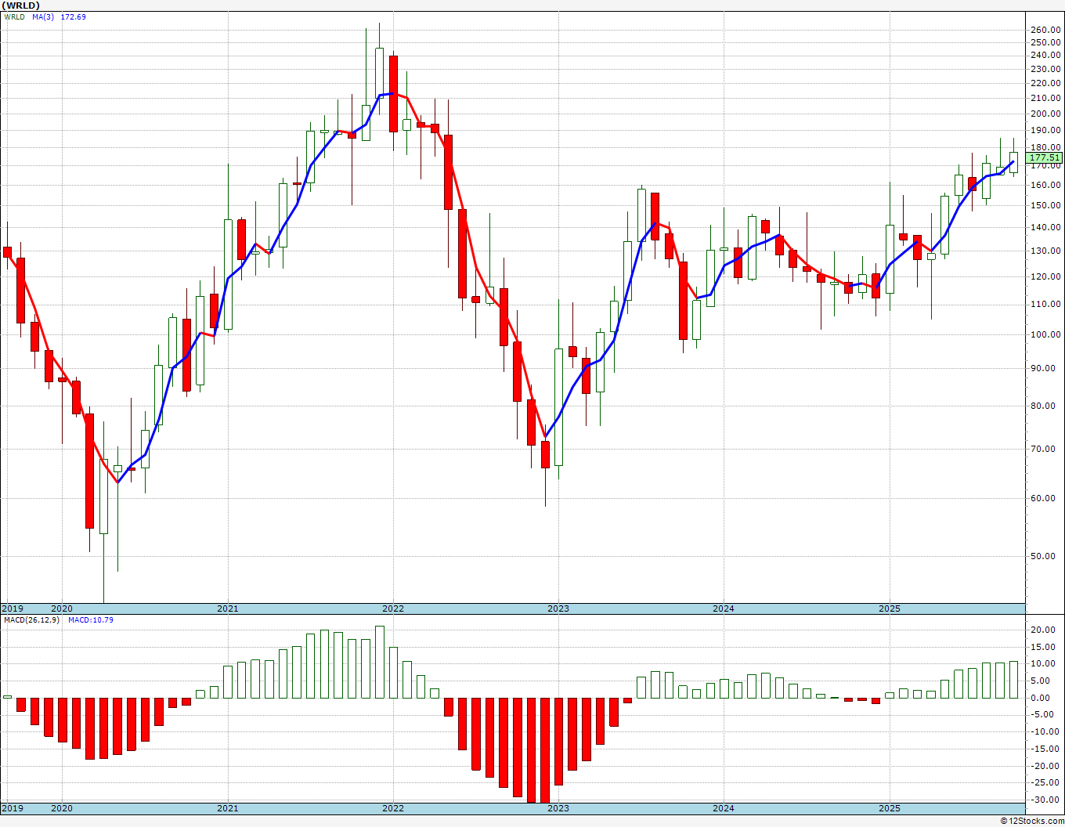Viewport: 1065px width, 827px height.
Task: Click the (WRLD) ticker title
Action: coord(20,5)
